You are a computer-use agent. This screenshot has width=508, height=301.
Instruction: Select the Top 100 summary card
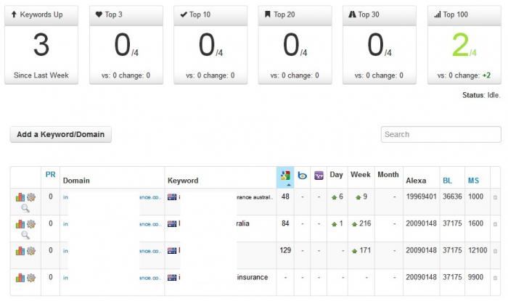pos(464,45)
